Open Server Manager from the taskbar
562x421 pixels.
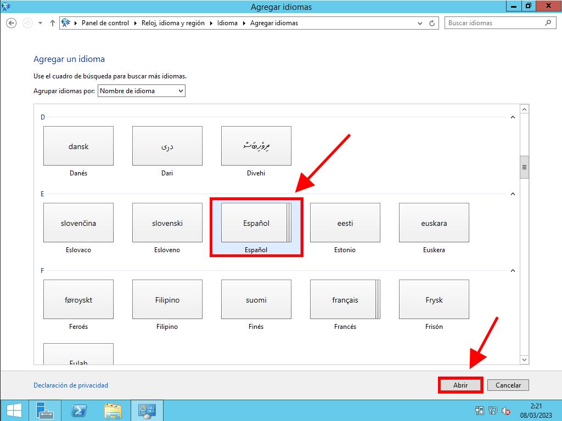pos(44,410)
